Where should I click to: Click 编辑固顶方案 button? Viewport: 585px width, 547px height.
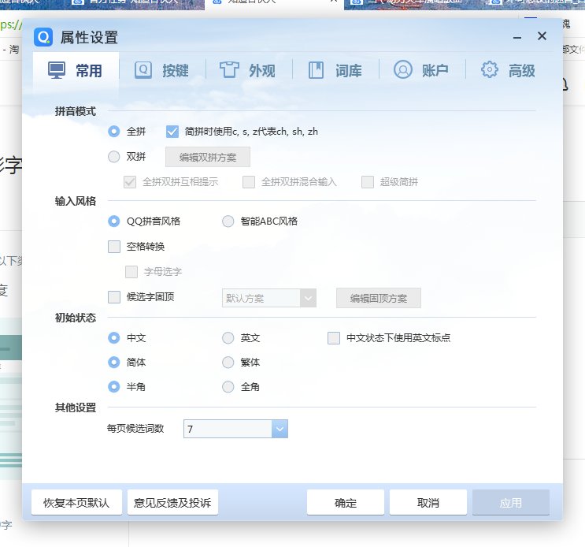point(379,298)
